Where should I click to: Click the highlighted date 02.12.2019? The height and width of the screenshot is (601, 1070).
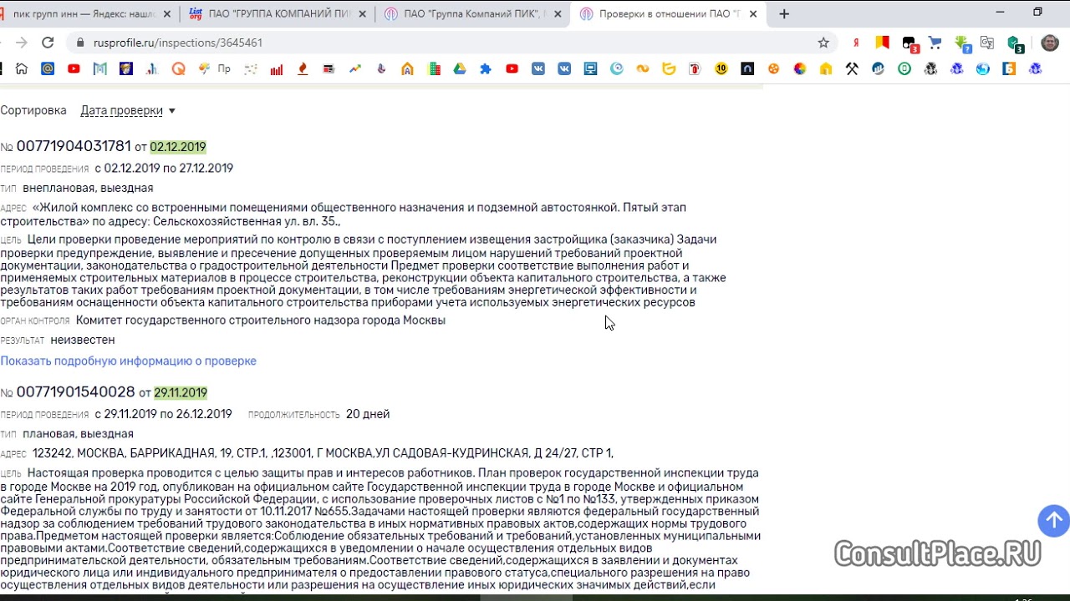[x=178, y=147]
